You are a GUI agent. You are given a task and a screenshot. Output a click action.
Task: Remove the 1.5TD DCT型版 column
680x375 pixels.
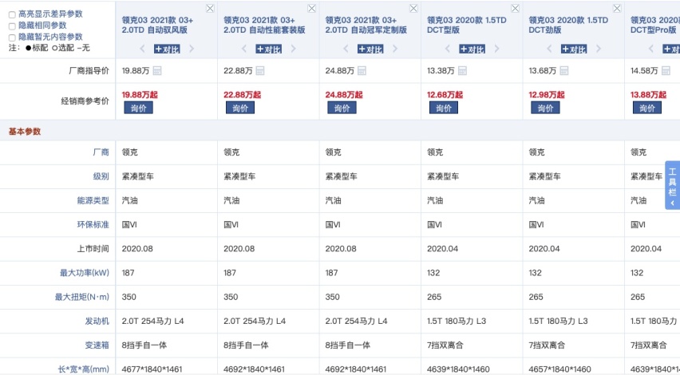point(515,8)
